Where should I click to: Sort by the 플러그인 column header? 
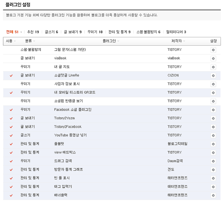coord(111,41)
